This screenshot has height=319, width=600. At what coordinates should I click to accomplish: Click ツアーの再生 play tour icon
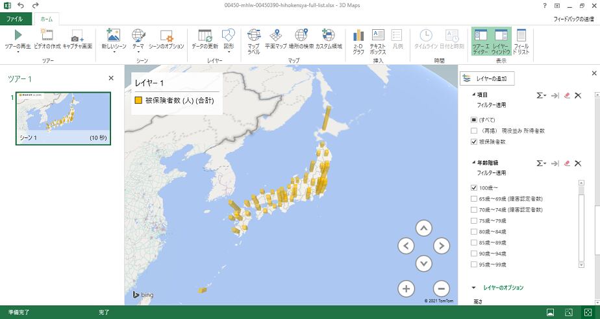point(18,36)
